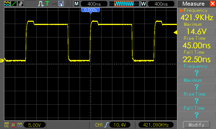
Task: Click the key lock icon
Action: pyautogui.click(x=54, y=4)
